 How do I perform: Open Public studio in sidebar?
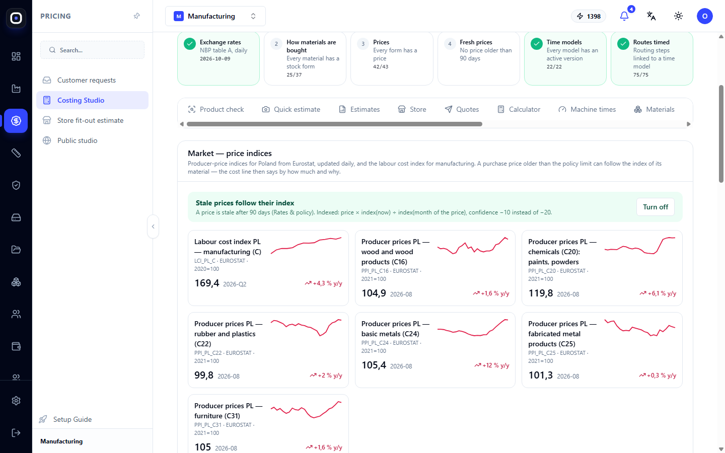click(92, 140)
